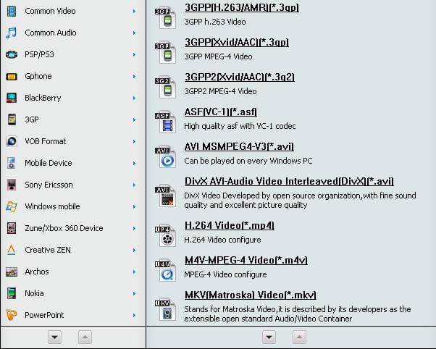Expand the Mobile Device submenu arrow
Screen dimensions: 436x349
coord(135,163)
